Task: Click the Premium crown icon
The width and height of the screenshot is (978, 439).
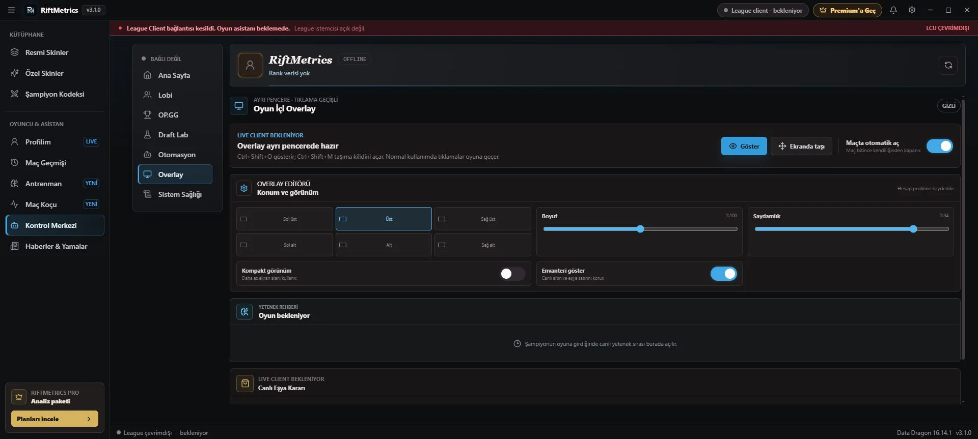Action: click(x=823, y=10)
